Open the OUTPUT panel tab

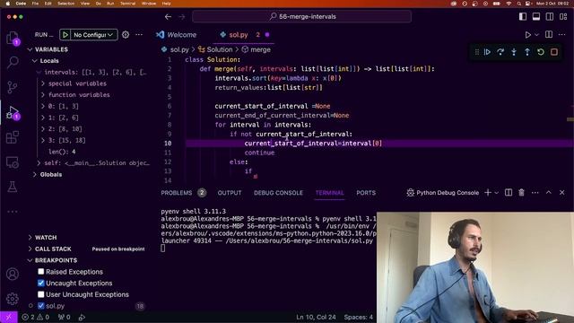(230, 193)
